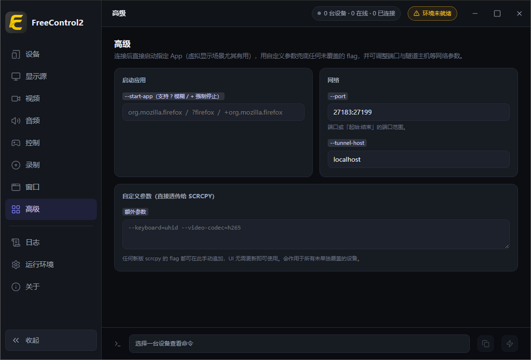531x360 pixels.
Task: Navigate to the 录制 page
Action: [x=51, y=165]
